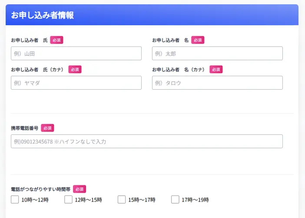Click the お申し込み者情報 section header

(43, 15)
